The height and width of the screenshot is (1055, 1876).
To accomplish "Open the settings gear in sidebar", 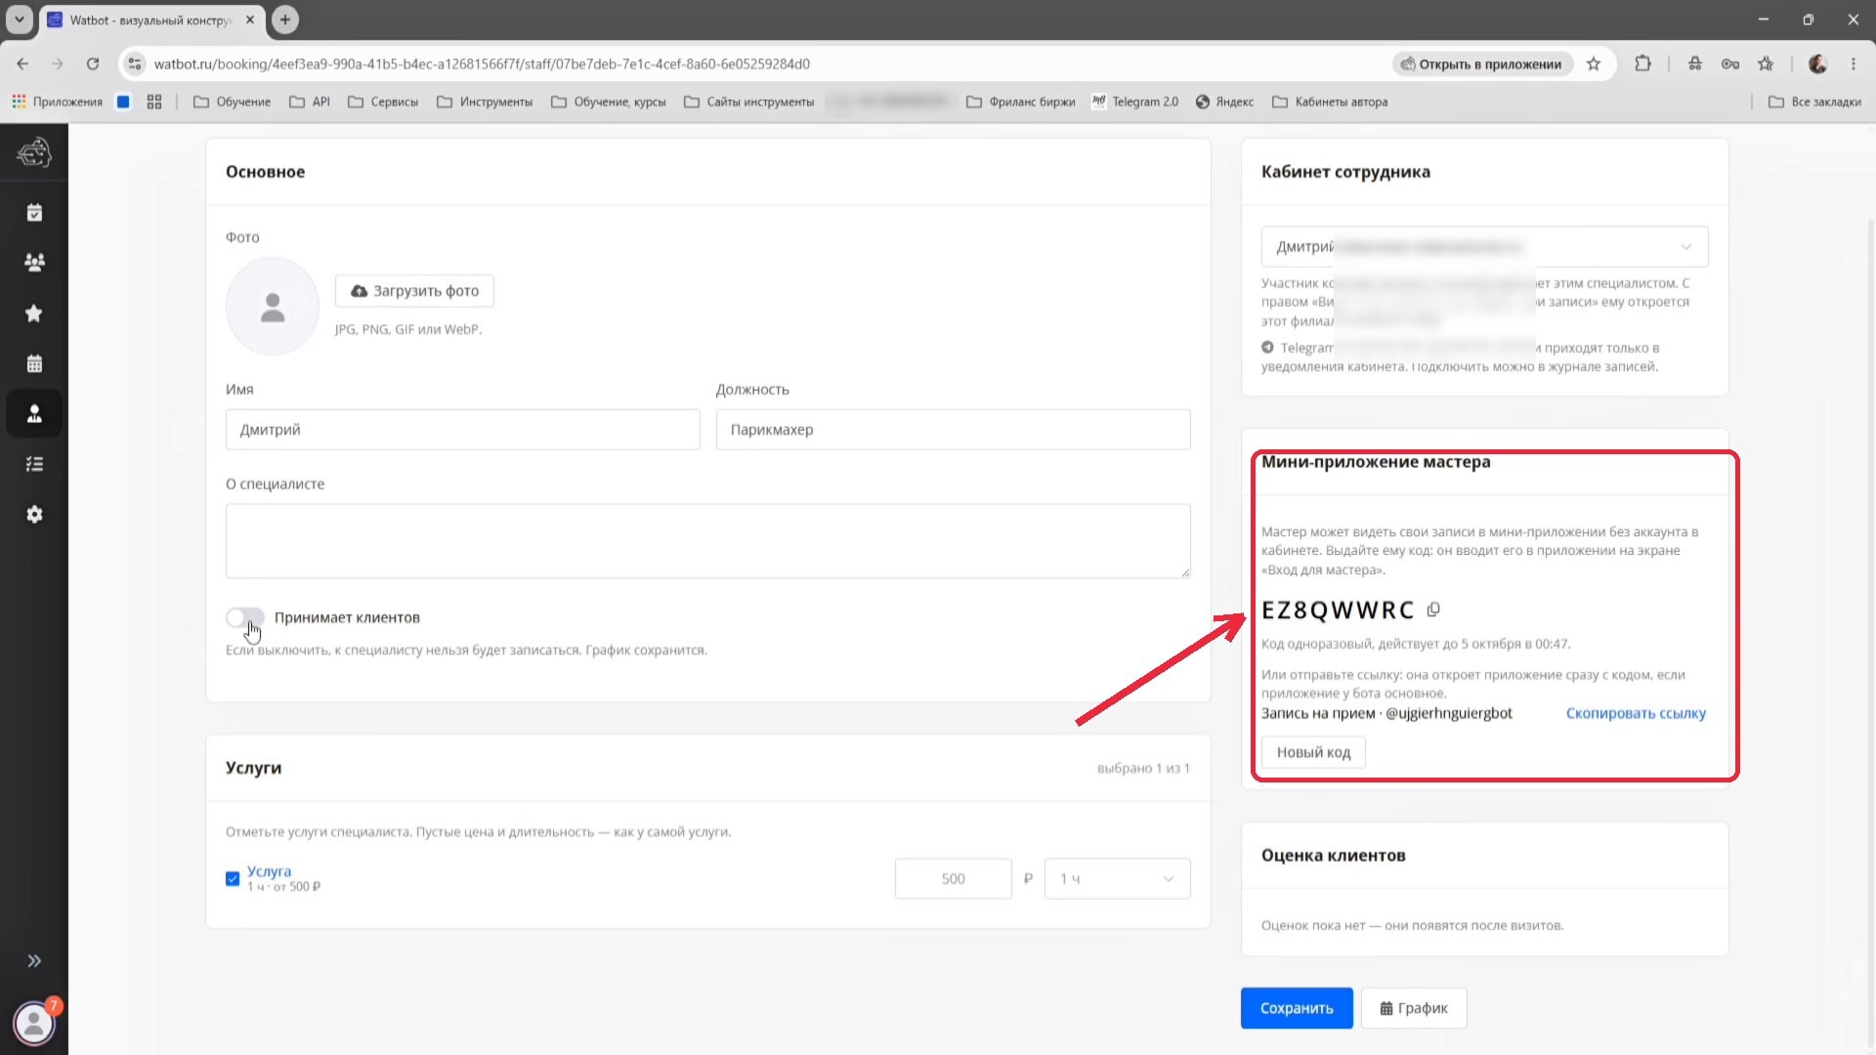I will [x=34, y=514].
